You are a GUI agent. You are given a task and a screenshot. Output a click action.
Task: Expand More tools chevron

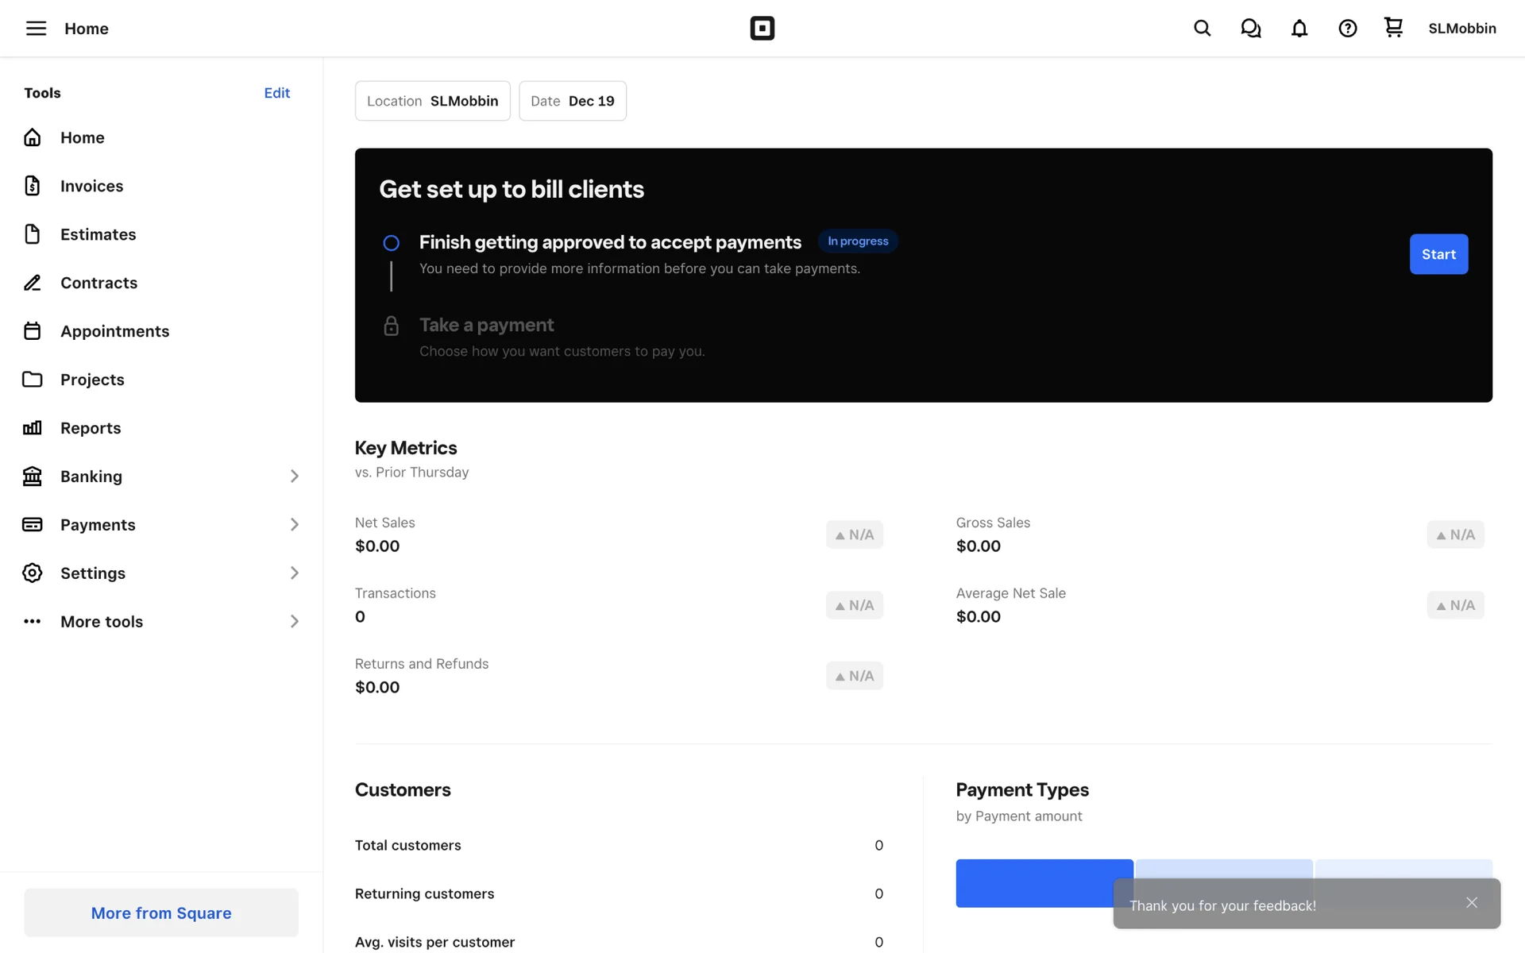click(x=294, y=622)
